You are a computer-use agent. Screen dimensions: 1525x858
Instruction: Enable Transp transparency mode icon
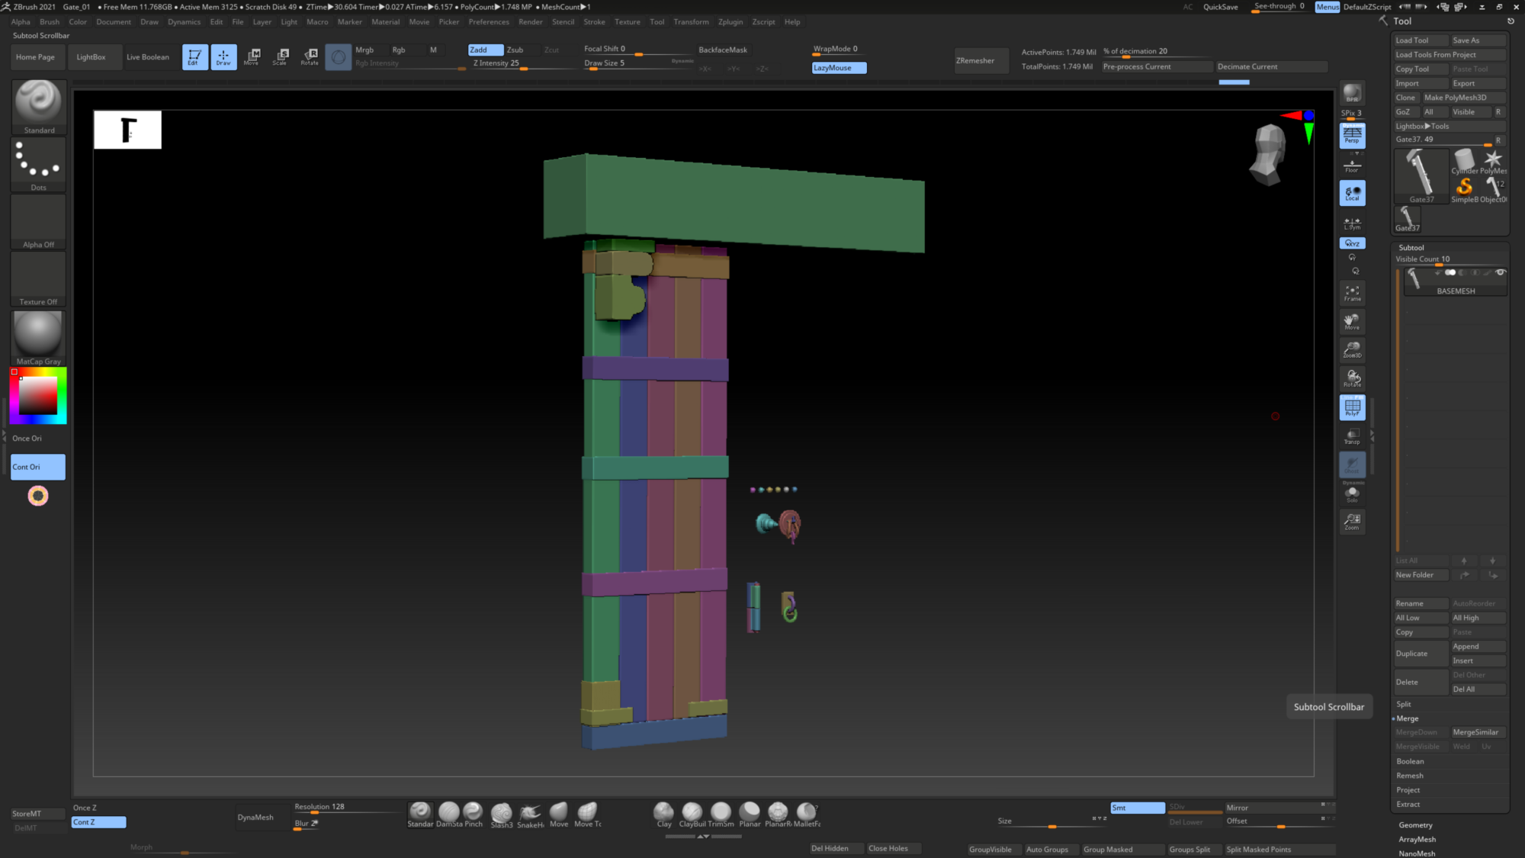tap(1352, 436)
